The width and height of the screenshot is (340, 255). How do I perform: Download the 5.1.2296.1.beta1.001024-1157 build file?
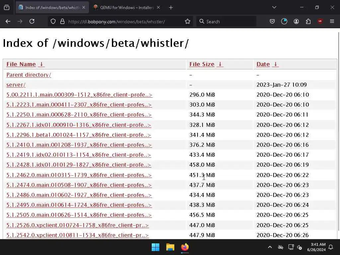tap(79, 135)
